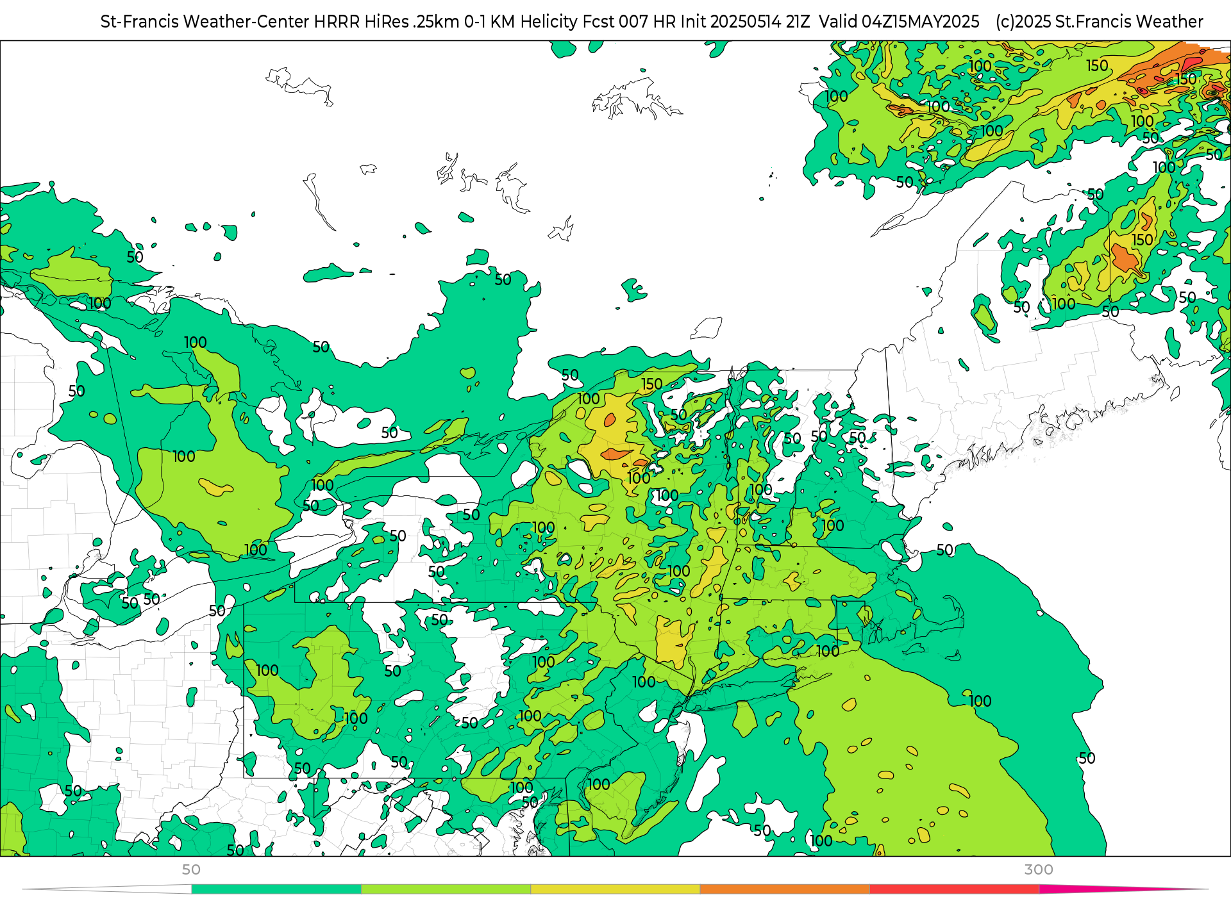Viewport: 1231px width, 897px height.
Task: Click the '50' color bar scale label
Action: coord(191,869)
